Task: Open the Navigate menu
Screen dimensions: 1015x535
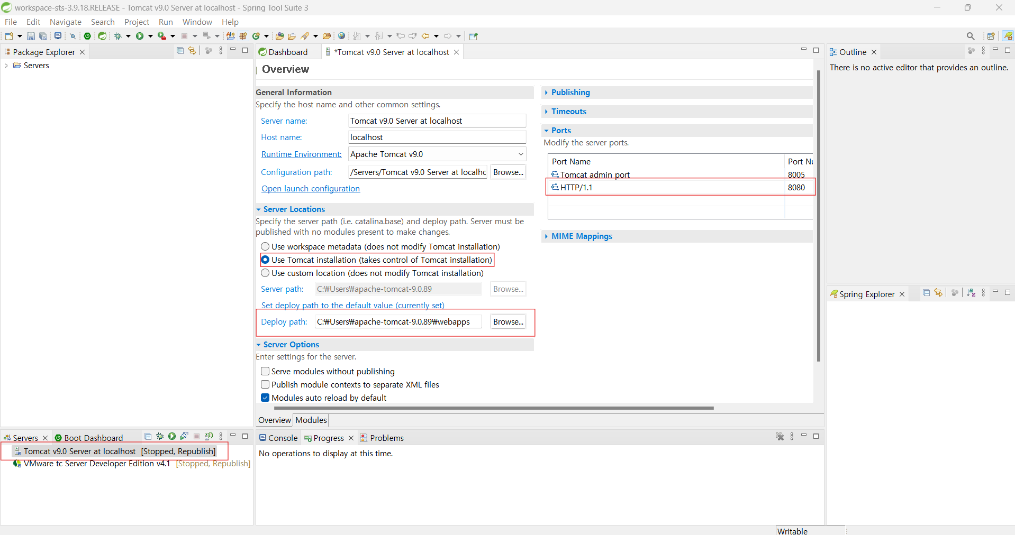Action: pyautogui.click(x=66, y=22)
